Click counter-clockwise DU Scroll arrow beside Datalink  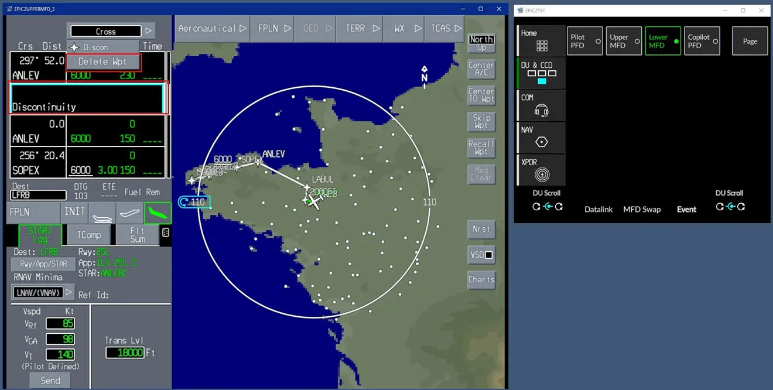(x=536, y=207)
